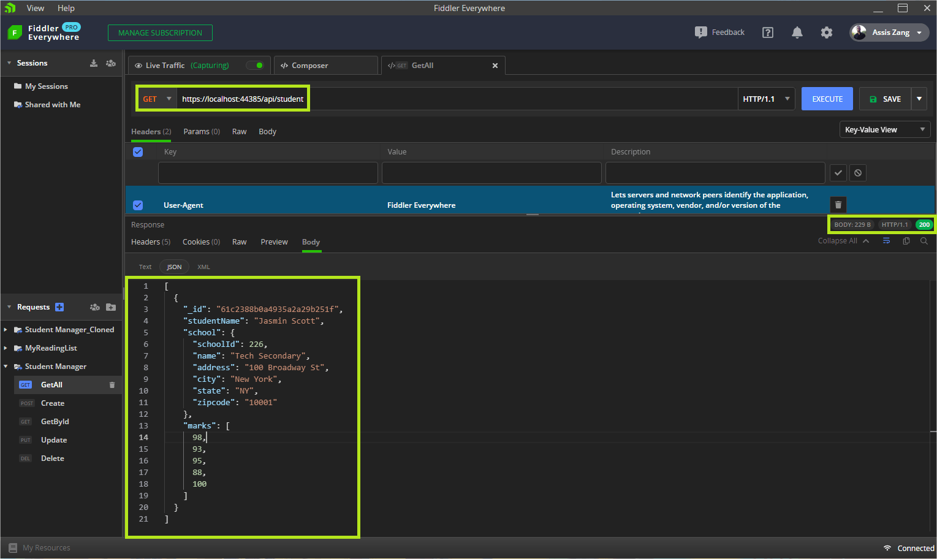Click the new header Key field
937x559 pixels.
coord(268,173)
